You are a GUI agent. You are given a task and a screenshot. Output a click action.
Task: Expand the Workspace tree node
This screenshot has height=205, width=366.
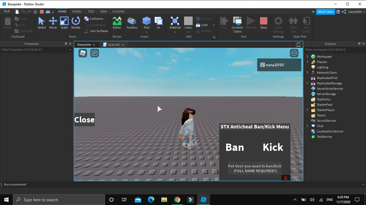point(307,57)
